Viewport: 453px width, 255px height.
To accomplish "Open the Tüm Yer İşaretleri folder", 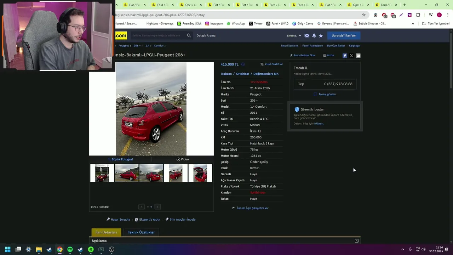I will tap(436, 24).
